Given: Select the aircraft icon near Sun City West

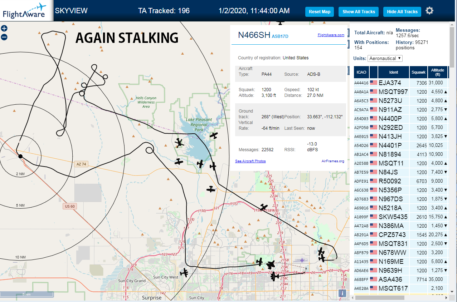Looking at the screenshot, I should click(x=184, y=273).
